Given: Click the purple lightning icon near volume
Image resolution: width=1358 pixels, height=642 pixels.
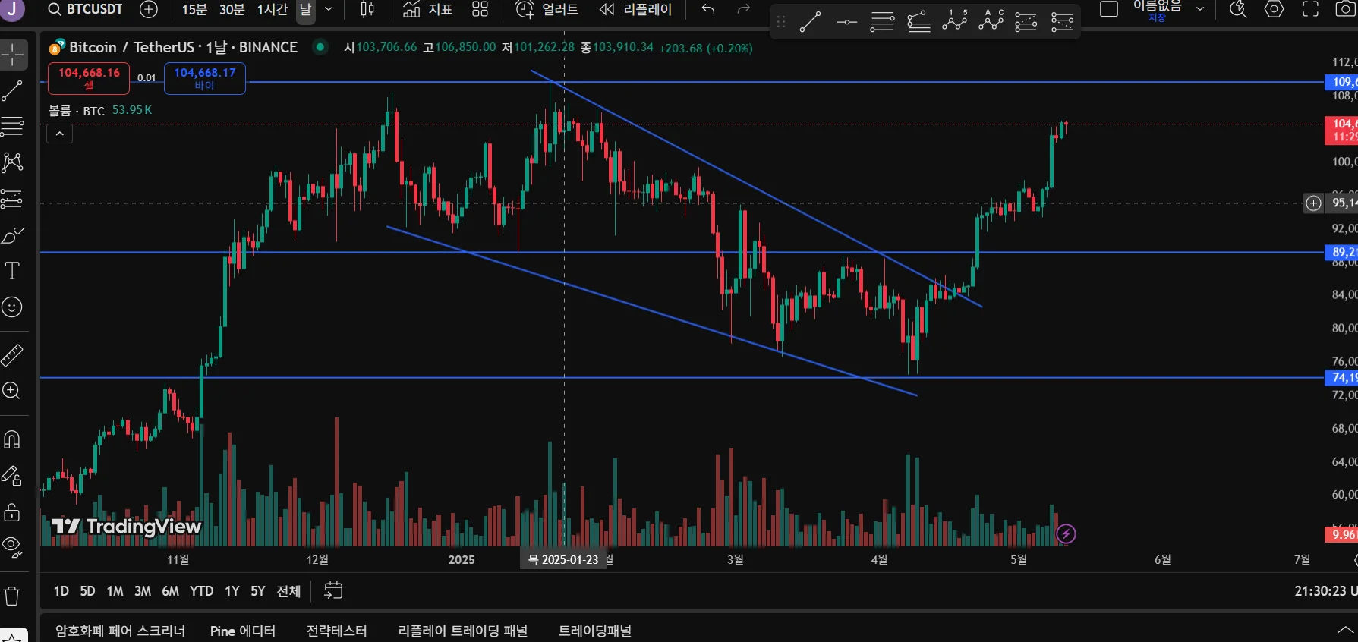Looking at the screenshot, I should coord(1066,533).
